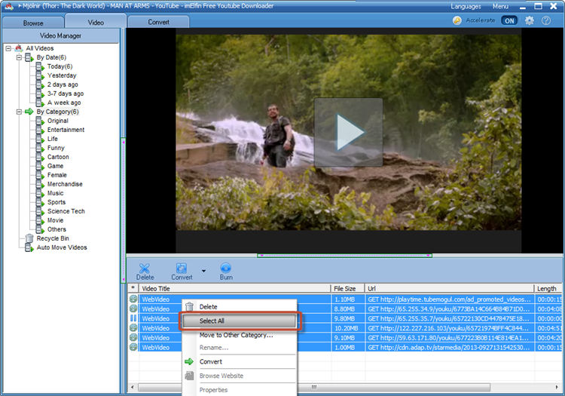Open the Convert dropdown arrow
The height and width of the screenshot is (396, 565).
203,271
